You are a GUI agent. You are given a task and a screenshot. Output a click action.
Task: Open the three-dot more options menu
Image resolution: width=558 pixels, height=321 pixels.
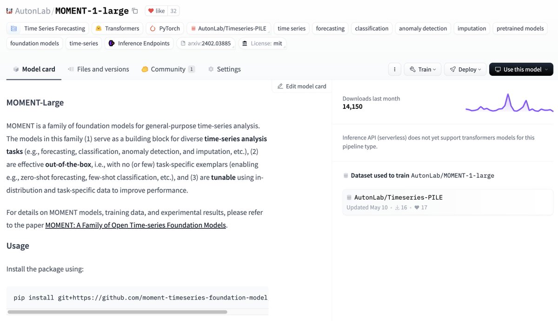pos(394,69)
